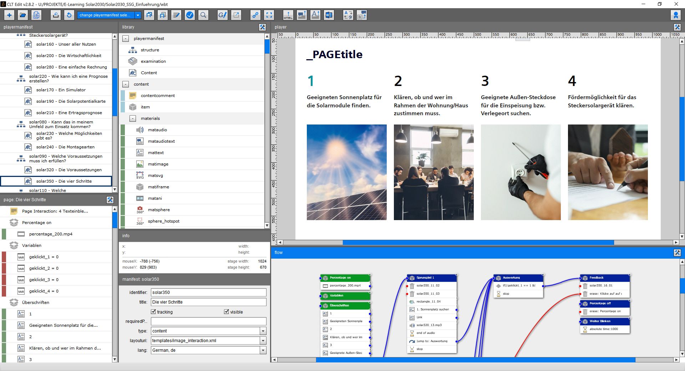This screenshot has height=371, width=685.
Task: Click the Feedback node in flow
Action: click(596, 278)
